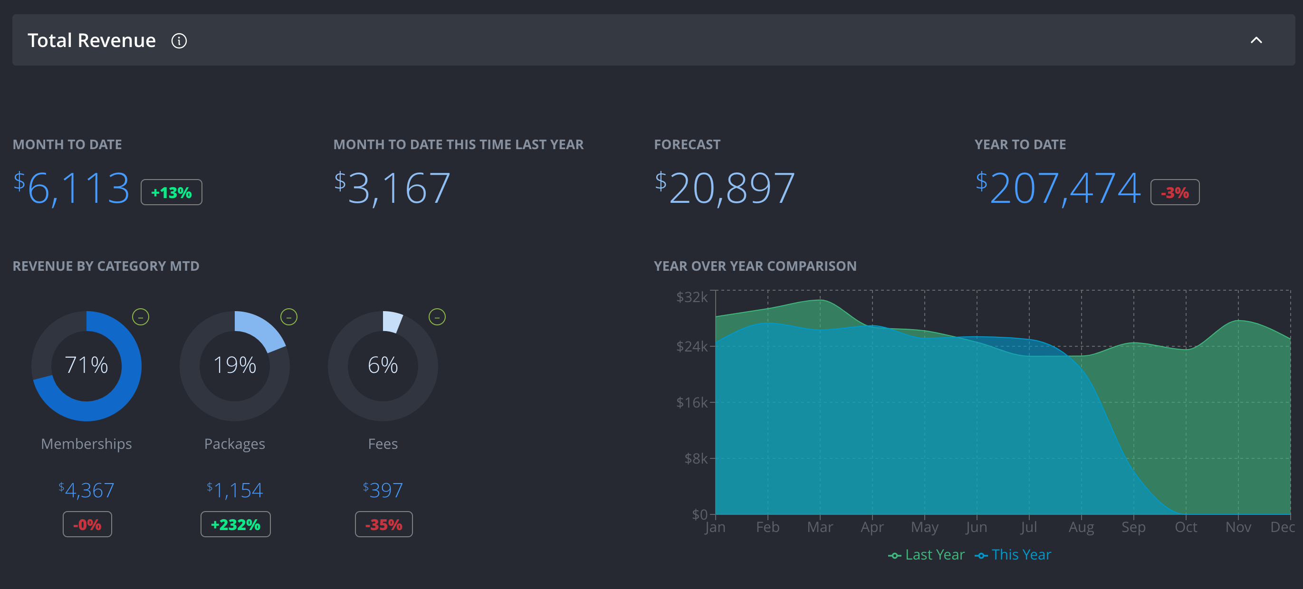Click the -0% Memberships change badge
1303x589 pixels.
click(87, 524)
